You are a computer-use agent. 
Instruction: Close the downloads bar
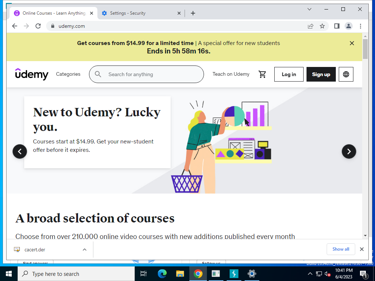click(x=361, y=249)
